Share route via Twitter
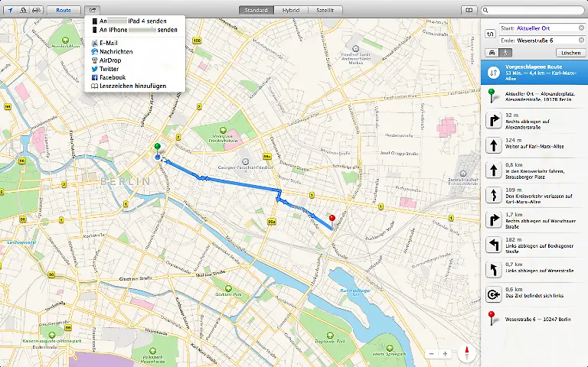Image resolution: width=588 pixels, height=367 pixels. tap(135, 69)
